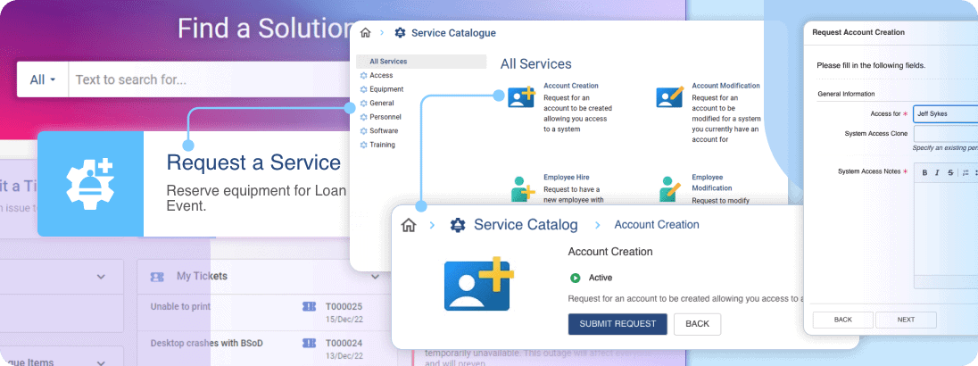
Task: Apply strikethrough in System Access Notes editor
Action: [x=949, y=172]
